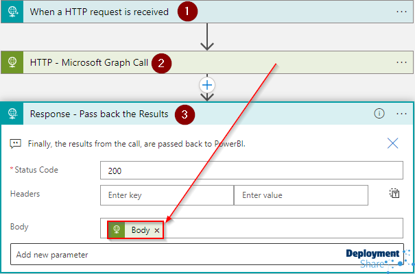Click the HTTP request trigger icon
The height and width of the screenshot is (274, 415).
(12, 12)
